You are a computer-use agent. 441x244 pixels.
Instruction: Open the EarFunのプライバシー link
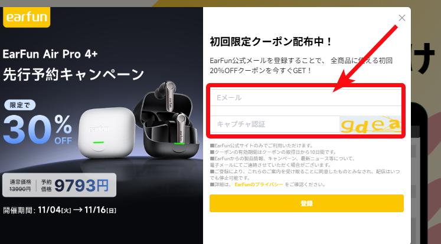pyautogui.click(x=259, y=184)
